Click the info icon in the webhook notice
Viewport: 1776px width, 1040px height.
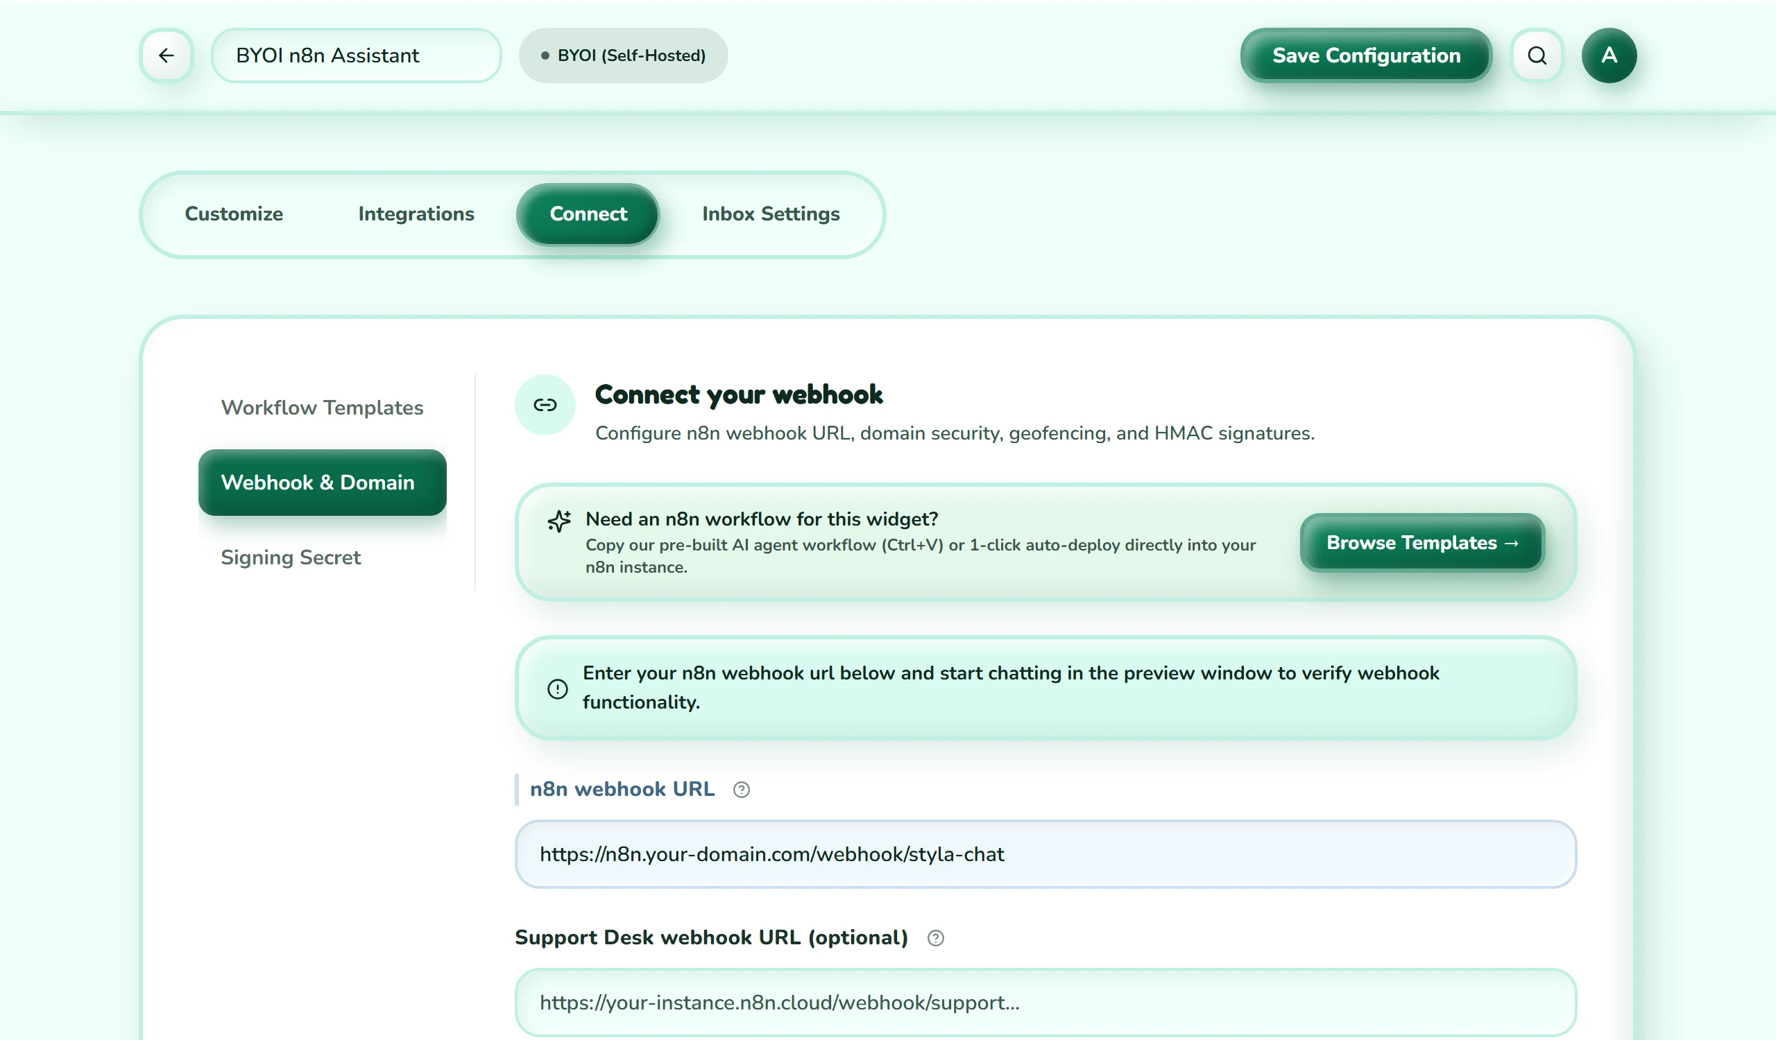(558, 688)
